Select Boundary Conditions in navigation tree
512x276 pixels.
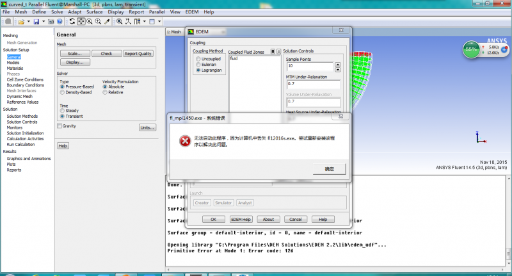(x=25, y=85)
